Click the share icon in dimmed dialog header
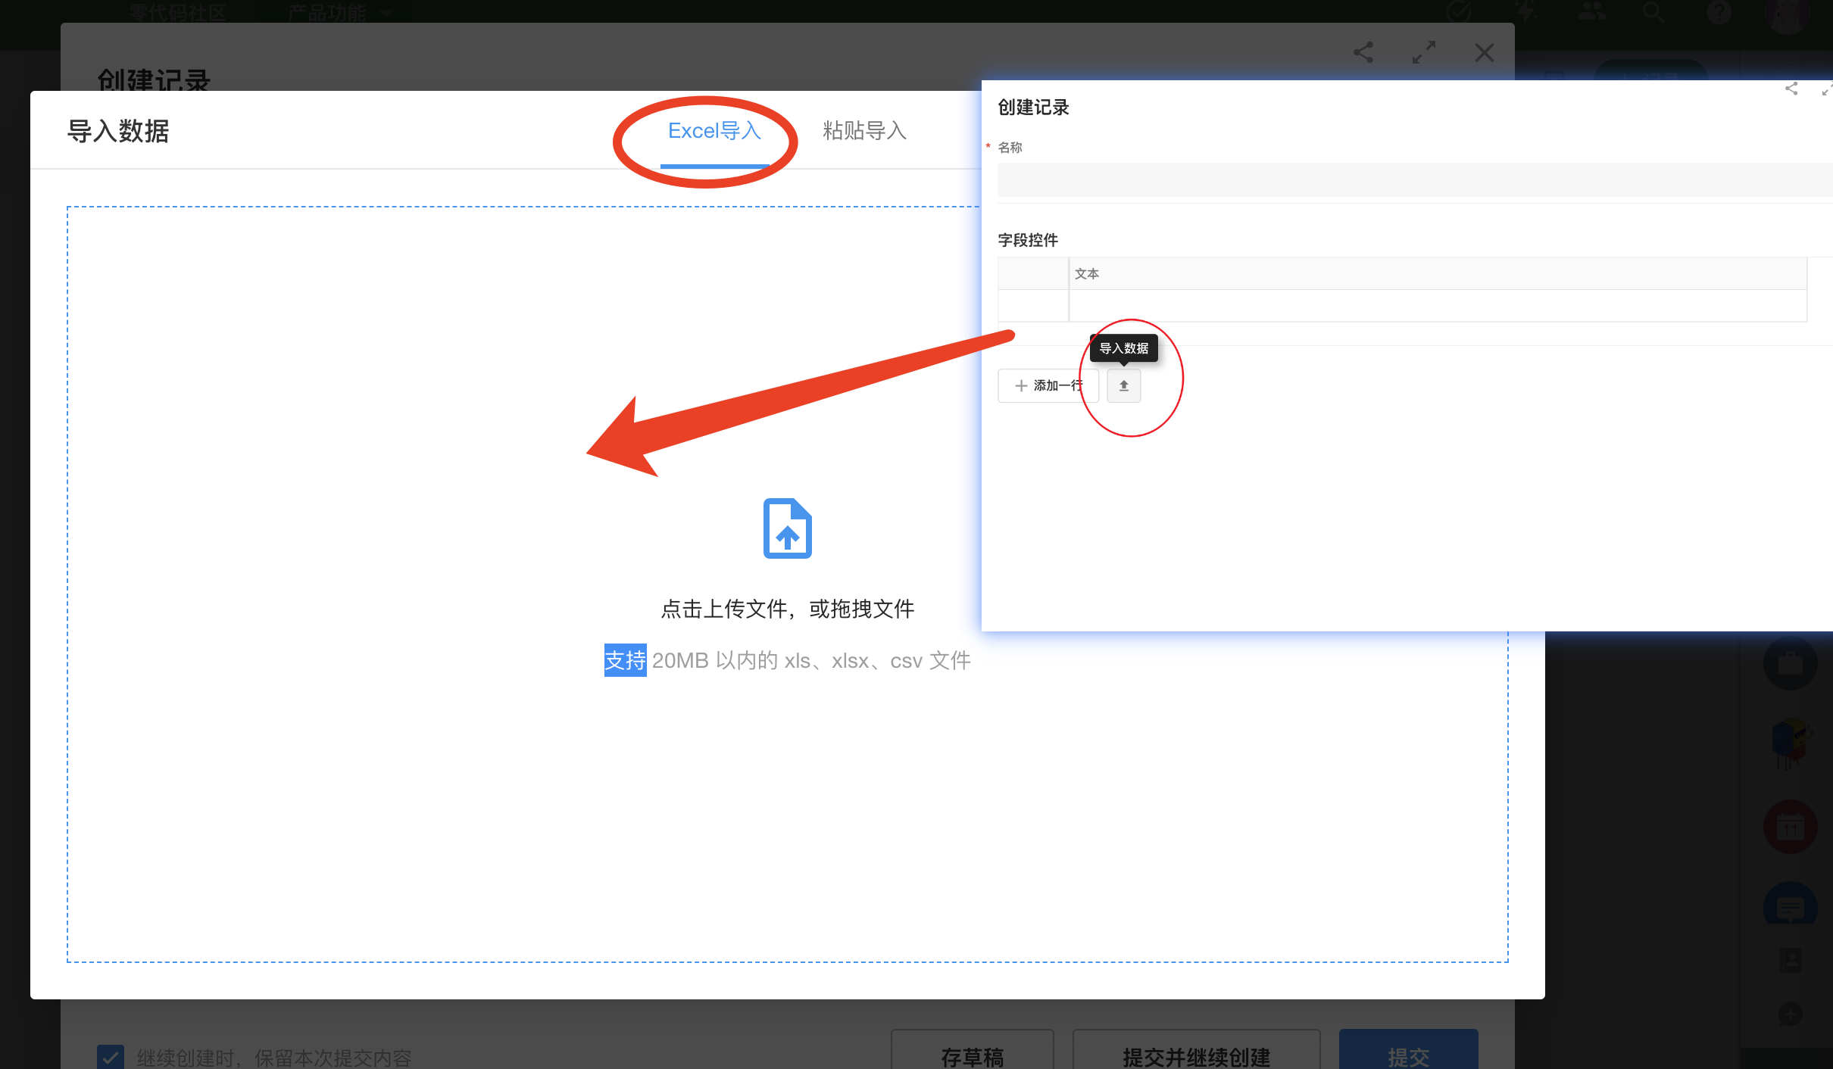Image resolution: width=1833 pixels, height=1069 pixels. tap(1363, 52)
